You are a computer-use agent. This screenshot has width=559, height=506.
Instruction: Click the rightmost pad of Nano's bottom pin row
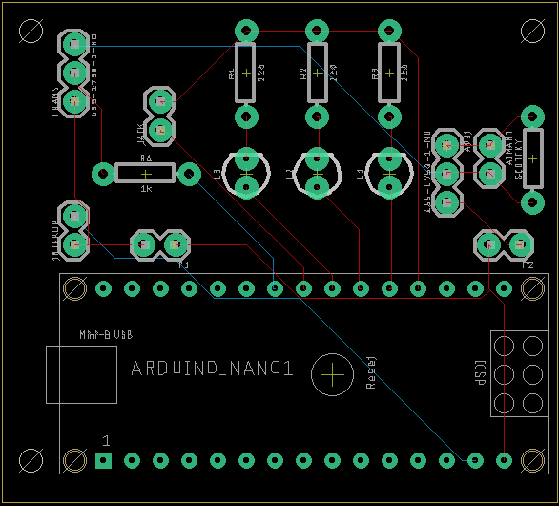tap(504, 460)
